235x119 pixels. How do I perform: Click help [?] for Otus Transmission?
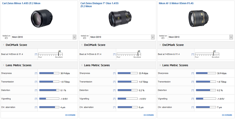click(x=114, y=82)
